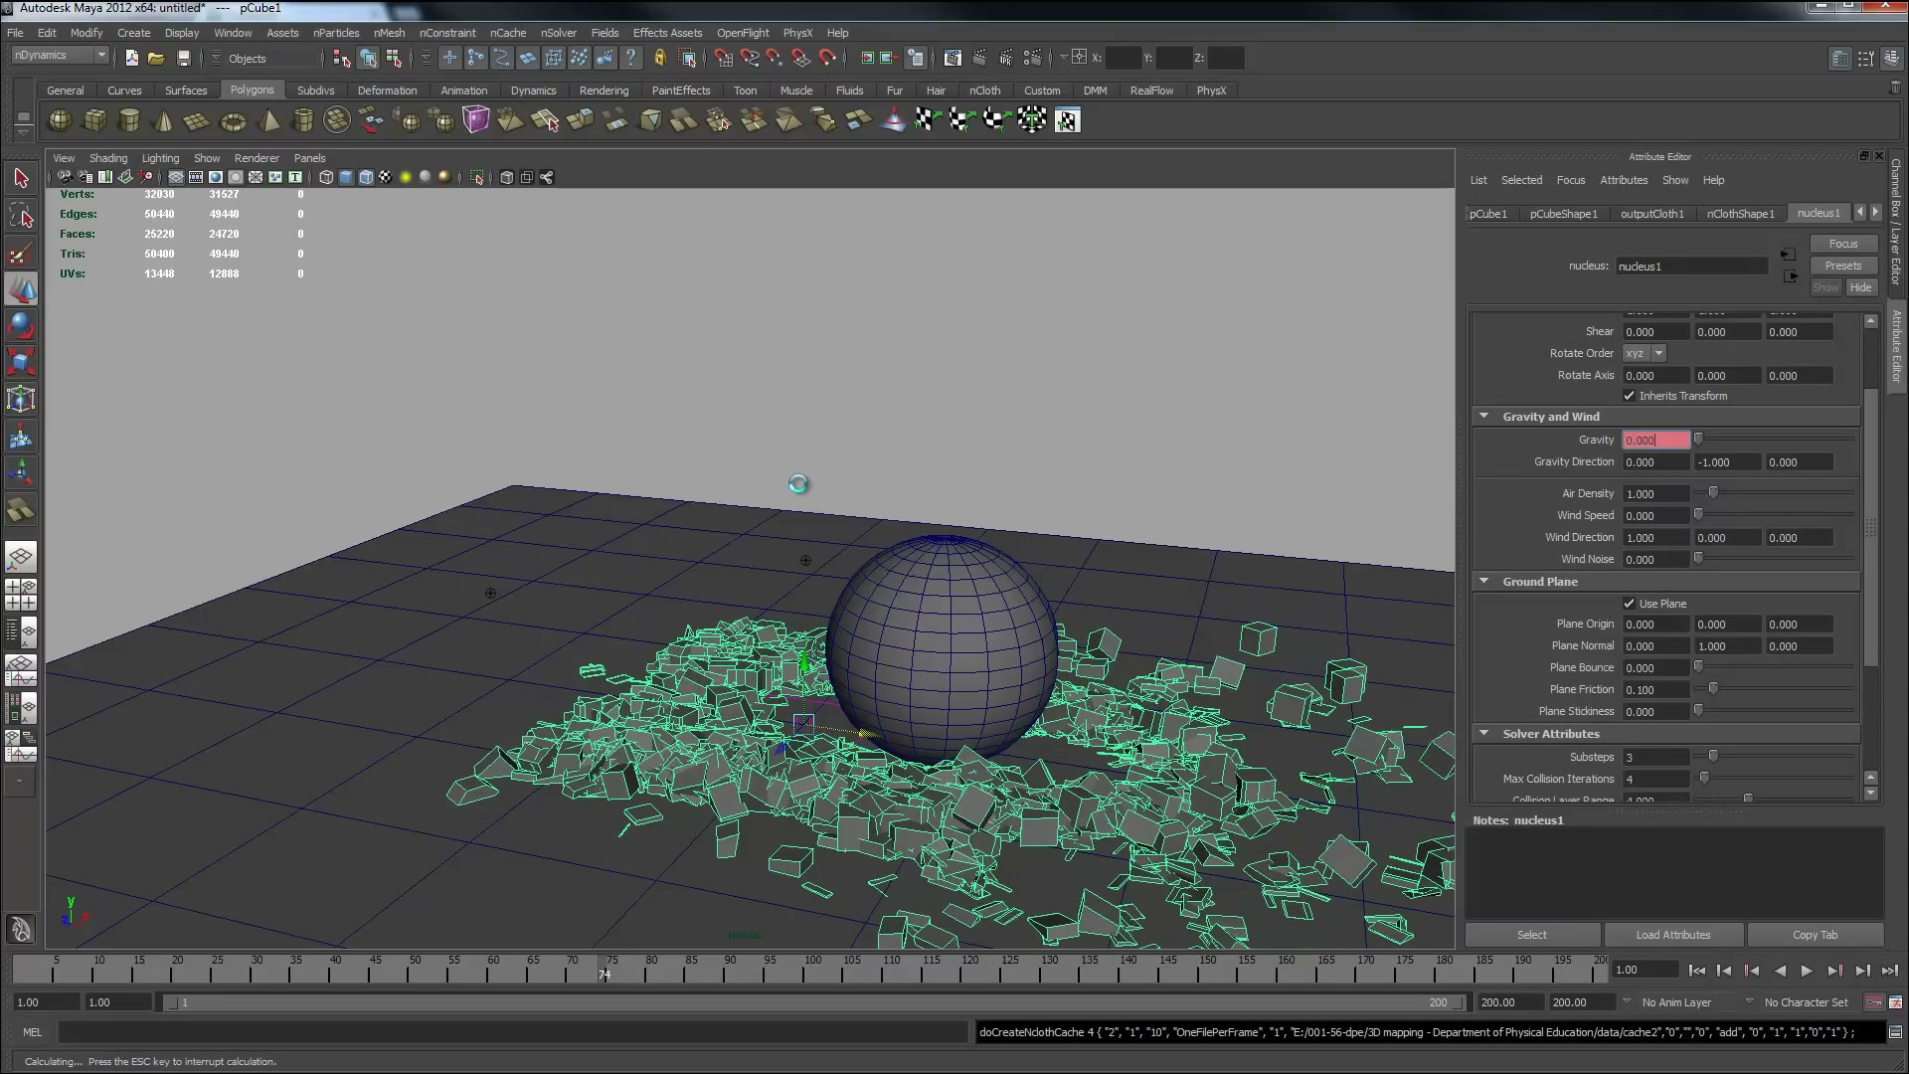Click the play forward button
This screenshot has width=1909, height=1074.
tap(1807, 971)
